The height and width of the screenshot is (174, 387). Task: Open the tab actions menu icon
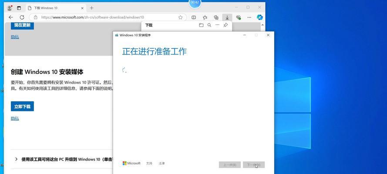pos(19,8)
